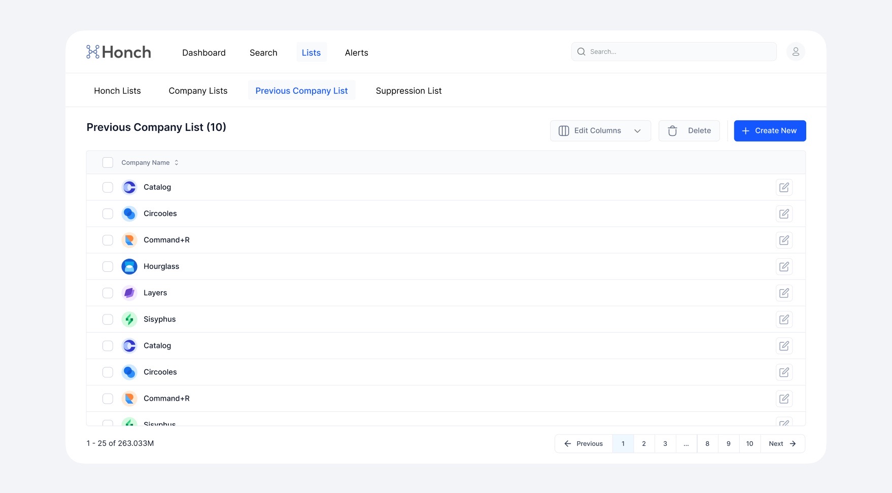Click the trash icon in Delete
This screenshot has height=493, width=892.
672,131
